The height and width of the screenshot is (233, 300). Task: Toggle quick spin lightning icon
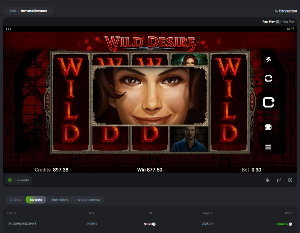click(x=268, y=60)
